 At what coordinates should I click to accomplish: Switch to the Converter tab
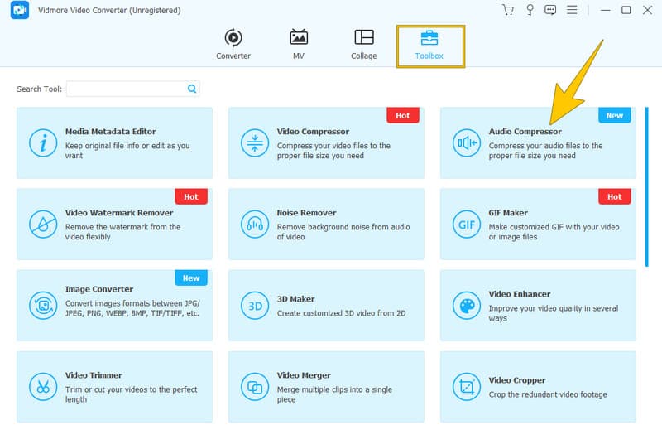click(233, 45)
